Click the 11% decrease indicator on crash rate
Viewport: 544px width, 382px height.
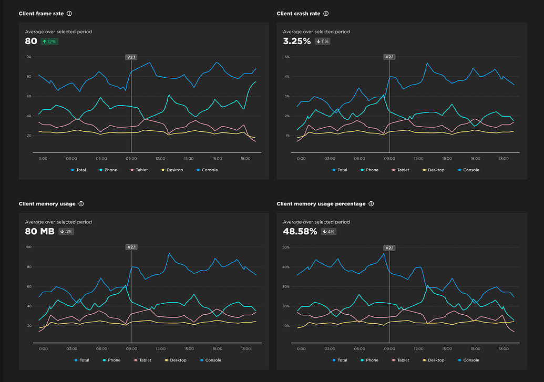point(321,41)
